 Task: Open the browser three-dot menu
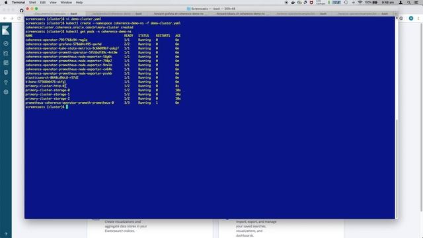coord(418,19)
